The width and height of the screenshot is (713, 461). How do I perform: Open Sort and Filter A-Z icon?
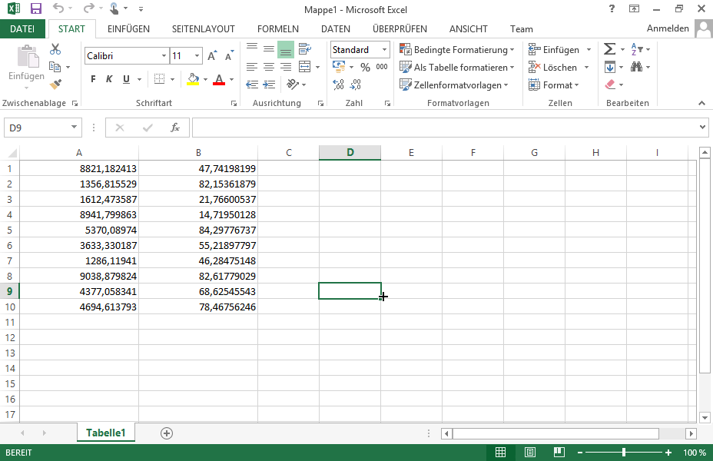point(637,48)
